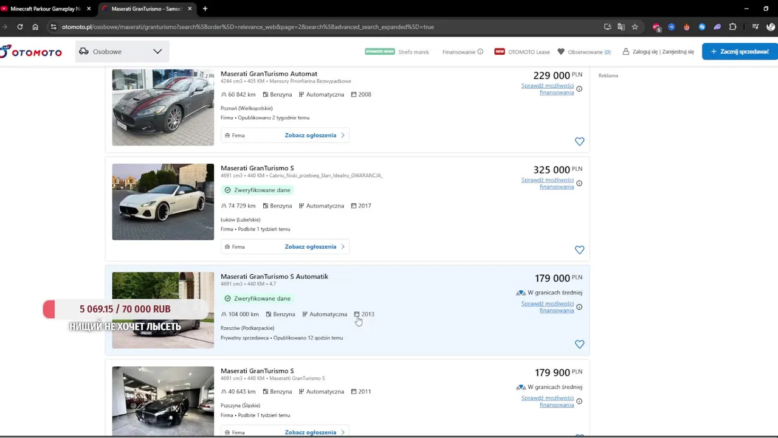Favorite the 325 000 PLN GranTurismo S
778x438 pixels.
tap(579, 249)
